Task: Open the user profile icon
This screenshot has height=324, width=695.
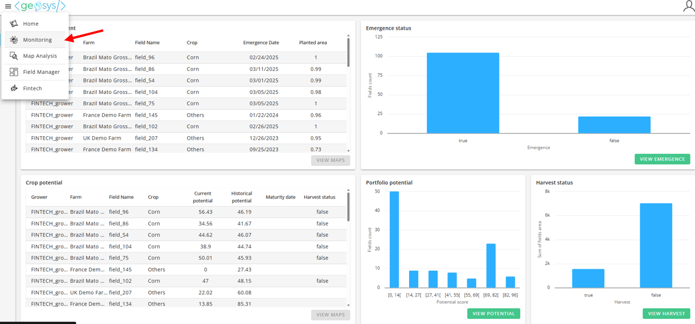Action: click(688, 6)
